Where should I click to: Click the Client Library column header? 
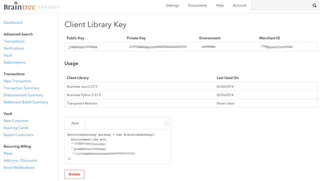pos(78,77)
